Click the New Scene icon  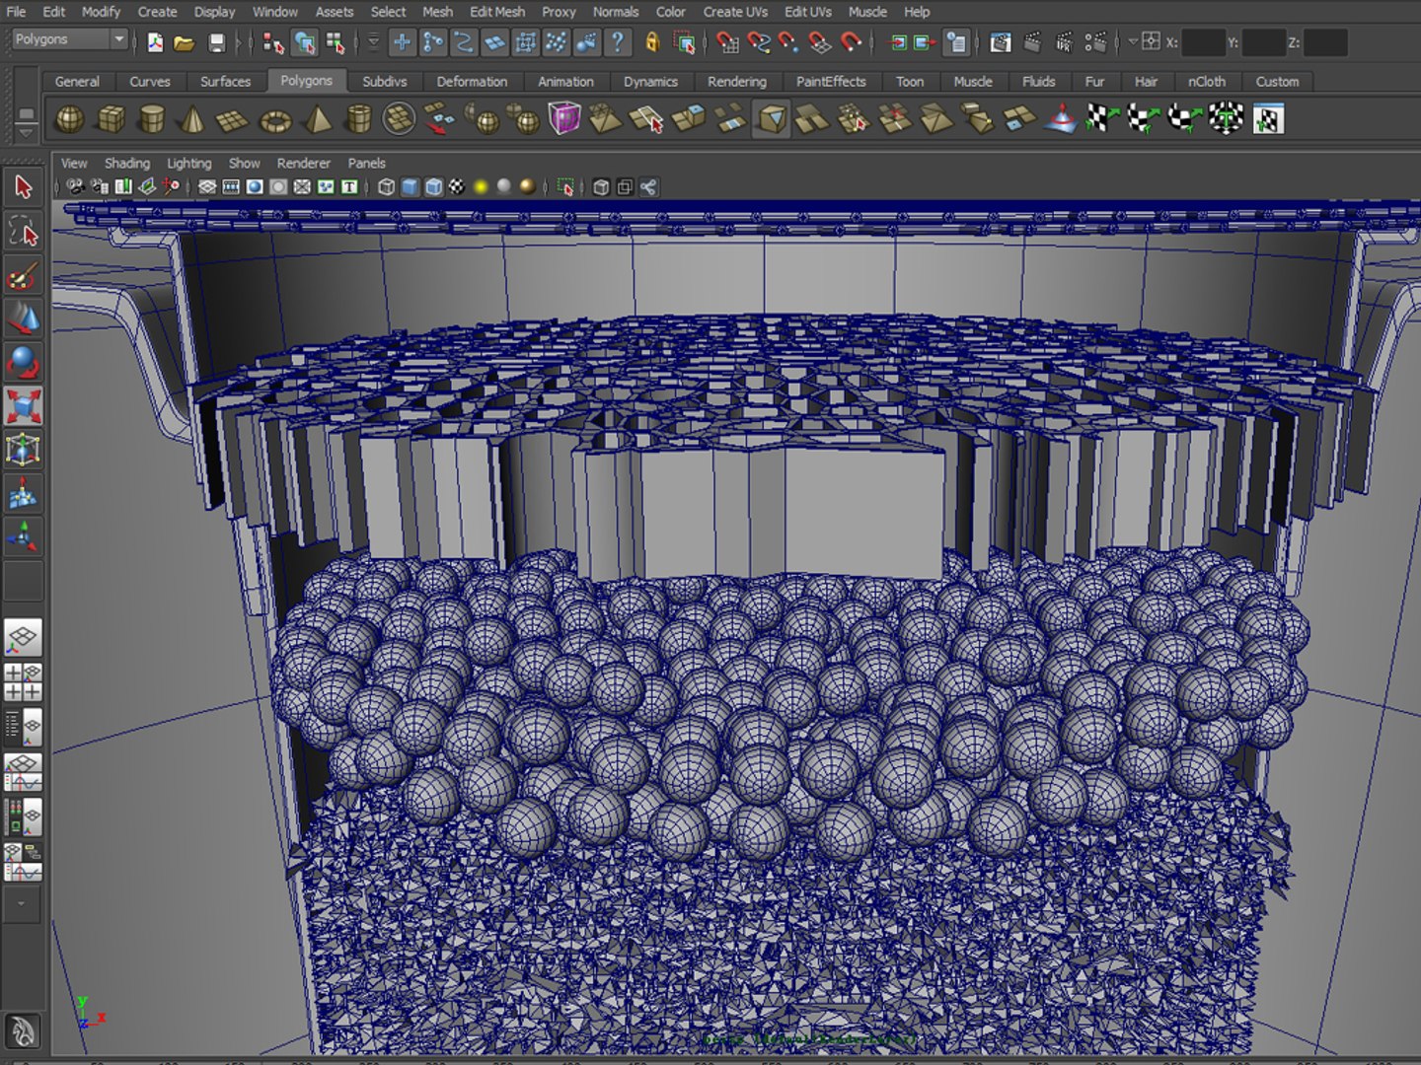click(155, 42)
